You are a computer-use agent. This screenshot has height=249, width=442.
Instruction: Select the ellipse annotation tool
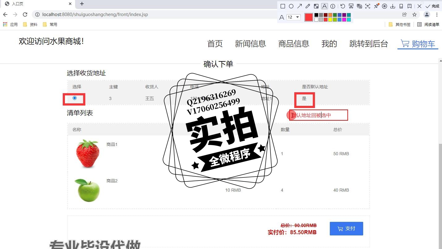pyautogui.click(x=291, y=6)
